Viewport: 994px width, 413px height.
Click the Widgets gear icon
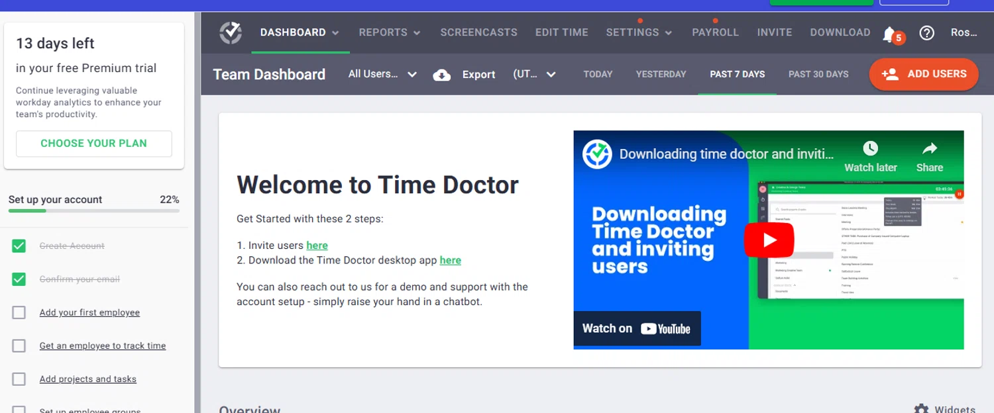tap(921, 409)
